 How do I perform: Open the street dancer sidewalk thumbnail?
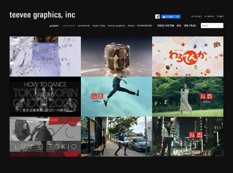tap(116, 137)
